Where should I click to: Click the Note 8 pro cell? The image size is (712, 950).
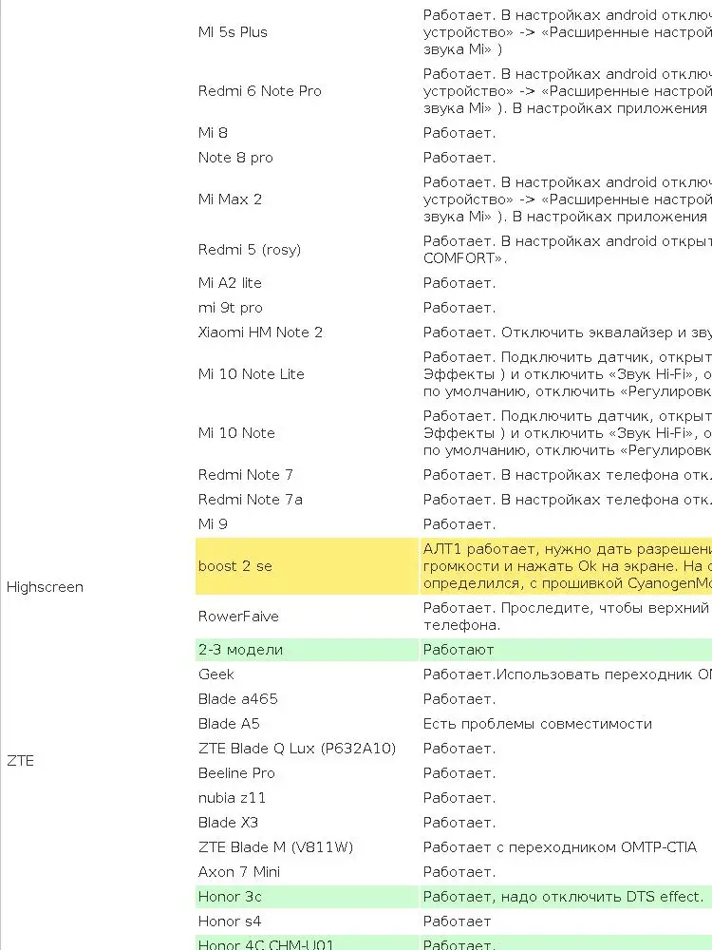pos(235,158)
